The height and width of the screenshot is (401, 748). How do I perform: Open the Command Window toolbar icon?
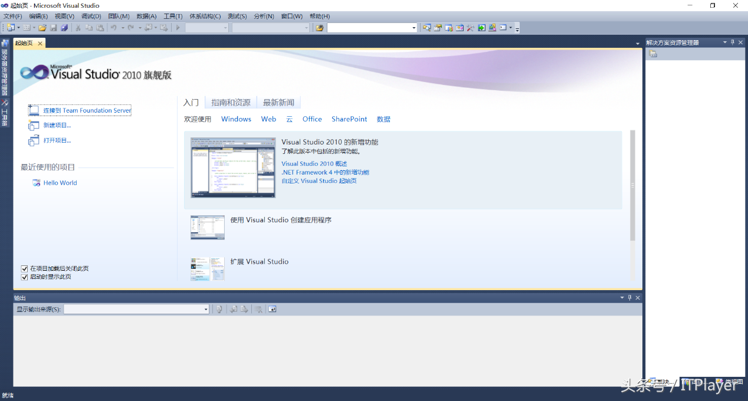point(503,28)
